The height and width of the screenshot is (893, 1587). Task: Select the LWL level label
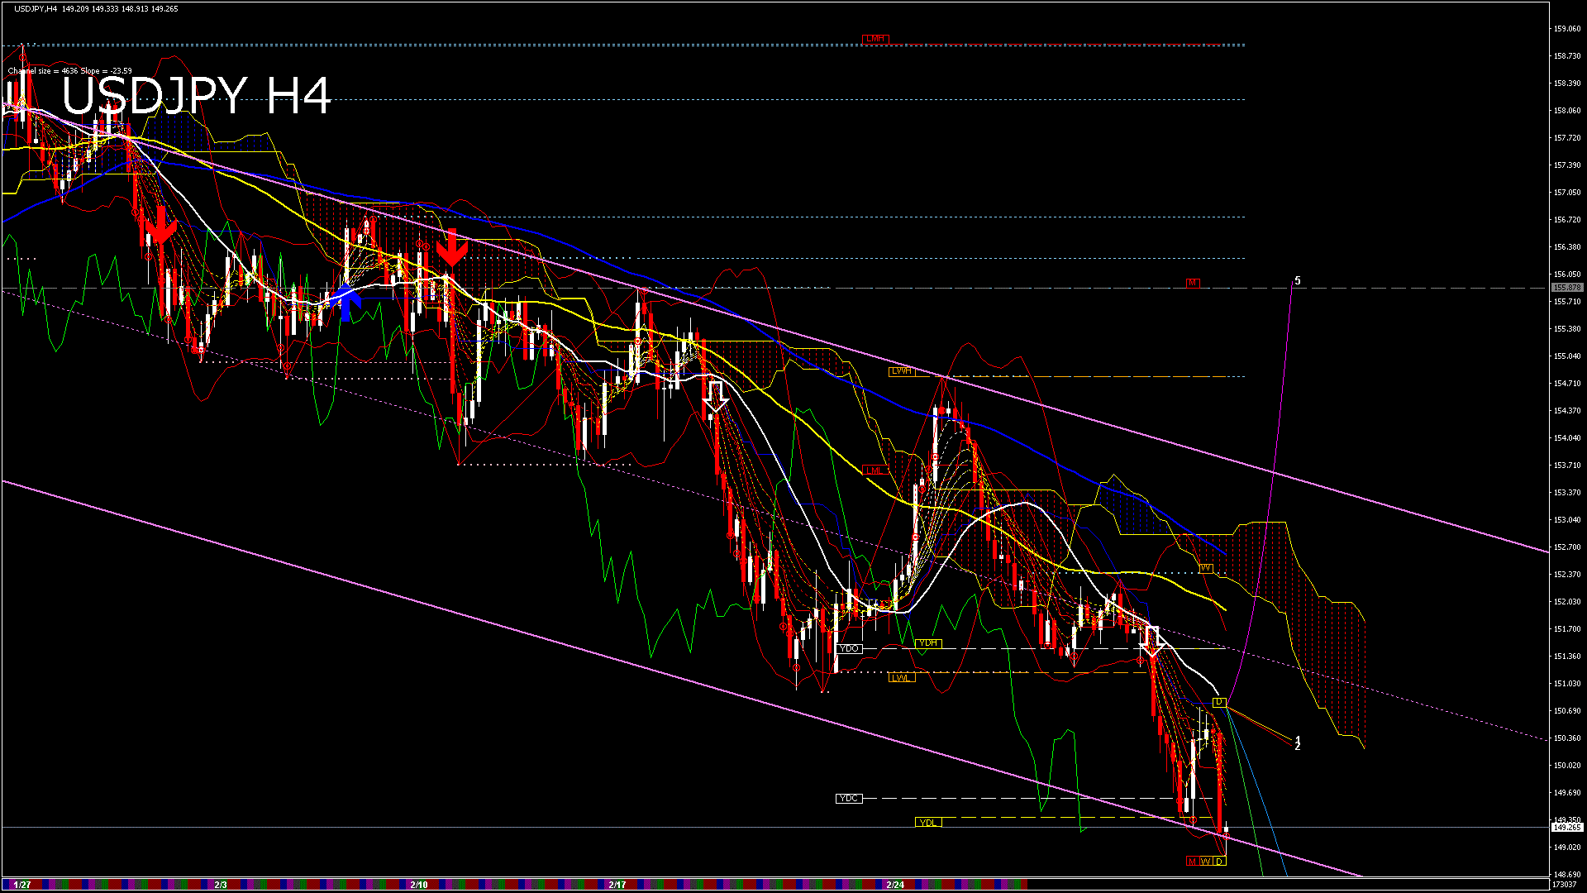[902, 678]
